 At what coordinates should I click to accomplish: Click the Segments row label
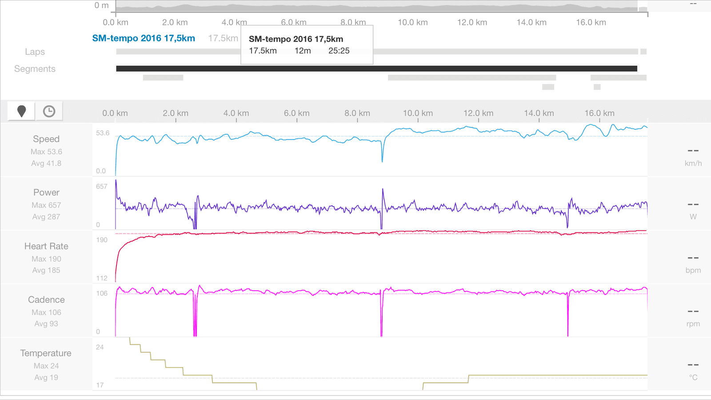[35, 69]
